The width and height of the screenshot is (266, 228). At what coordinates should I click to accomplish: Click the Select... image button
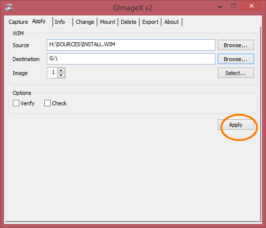click(236, 73)
